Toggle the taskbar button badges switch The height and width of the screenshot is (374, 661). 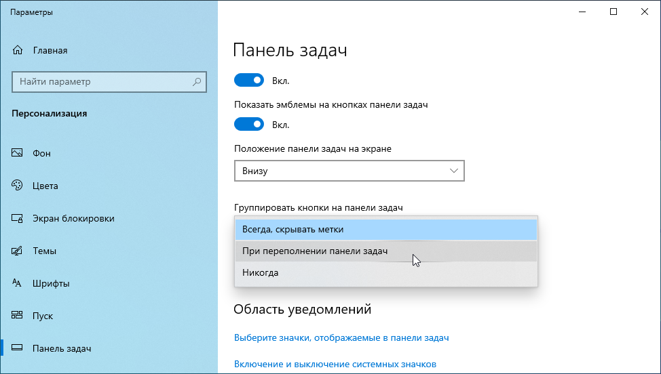248,124
